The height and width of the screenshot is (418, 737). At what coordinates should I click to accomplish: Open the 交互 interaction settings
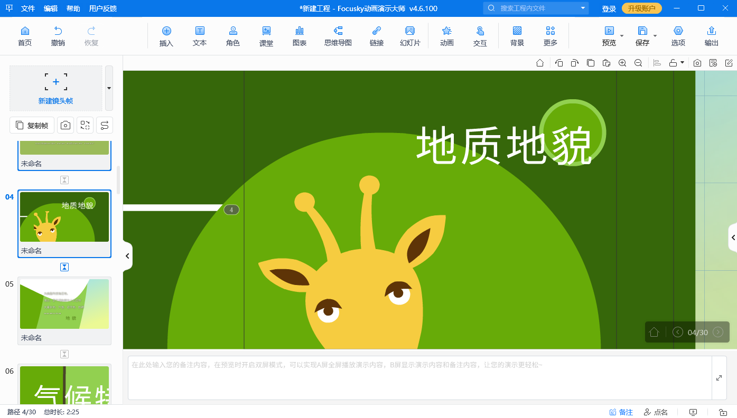click(480, 36)
